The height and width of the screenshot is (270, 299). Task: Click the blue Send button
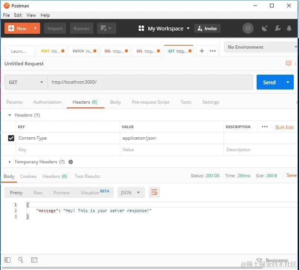tap(269, 82)
